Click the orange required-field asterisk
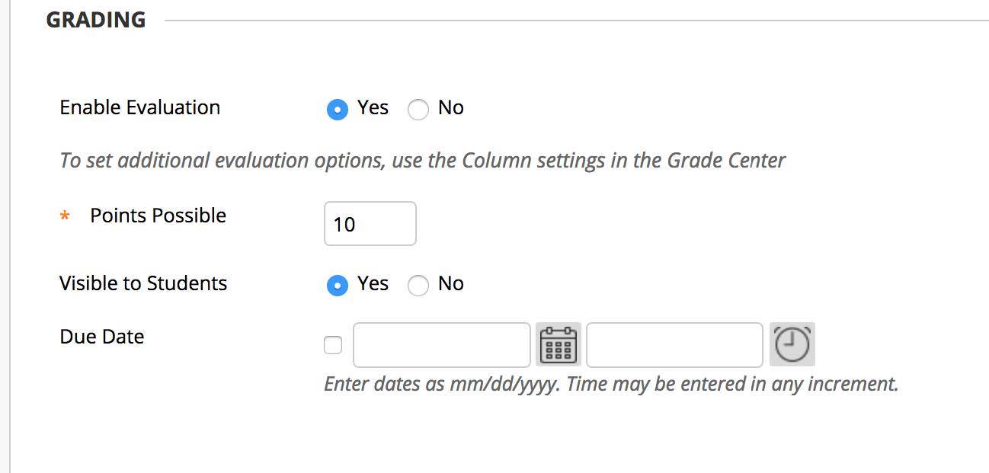The image size is (989, 473). 65,217
